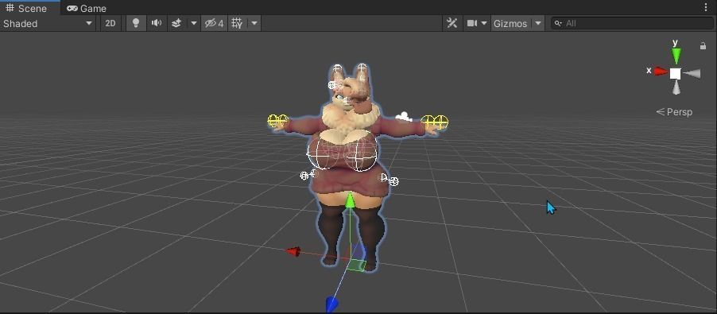This screenshot has height=314, width=717.
Task: Toggle scene audio speaker icon
Action: click(x=157, y=23)
